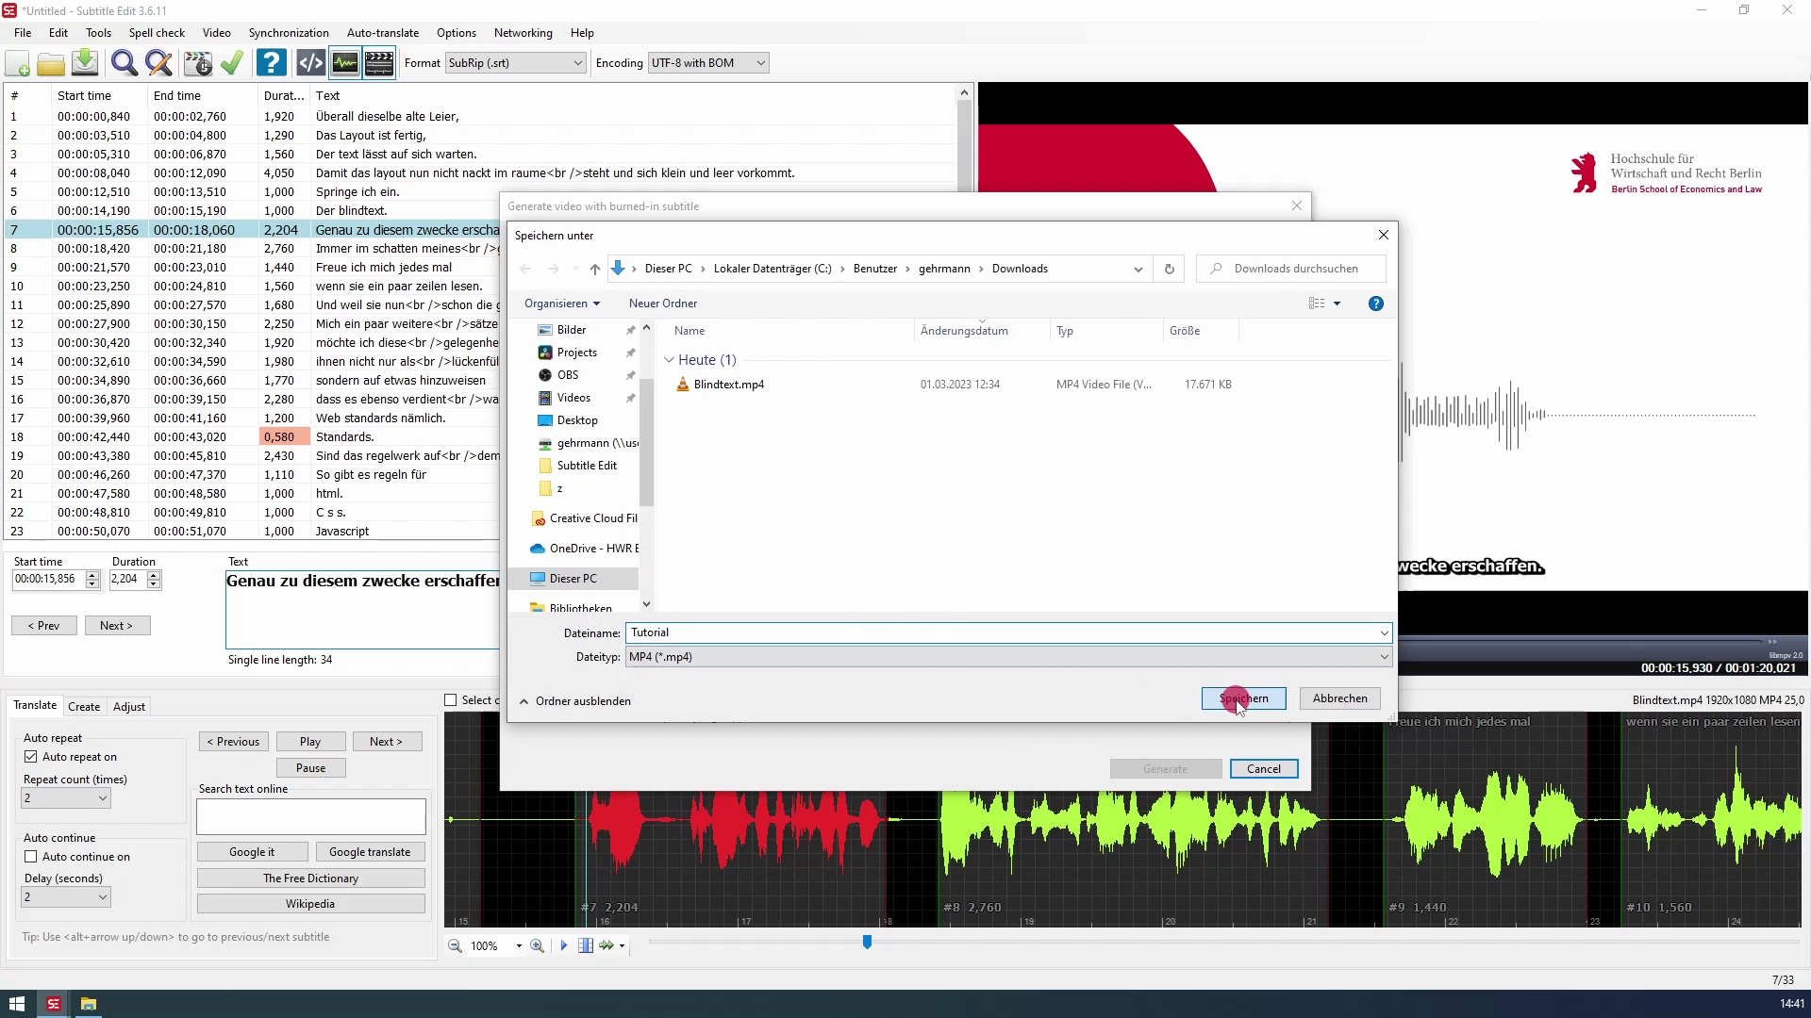Image resolution: width=1811 pixels, height=1018 pixels.
Task: Collapse the Heute file group
Action: tap(669, 360)
